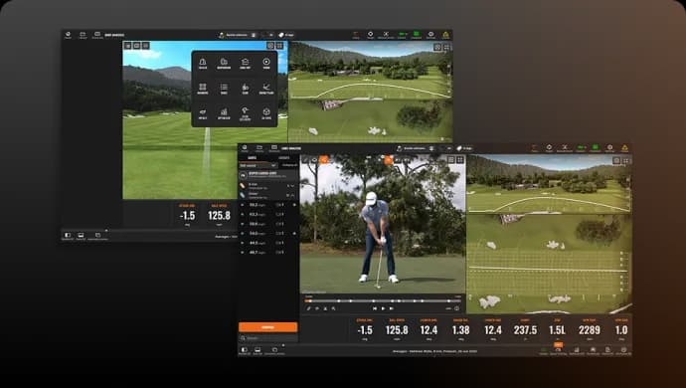Toggle the second green status indicator in front window toolbar
This screenshot has height=388, width=686.
point(595,148)
